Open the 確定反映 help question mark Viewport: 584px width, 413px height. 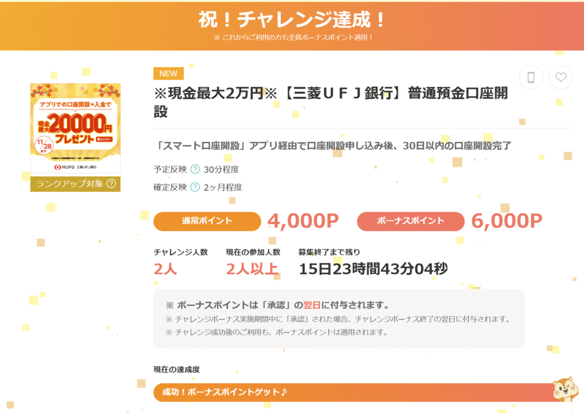[195, 187]
